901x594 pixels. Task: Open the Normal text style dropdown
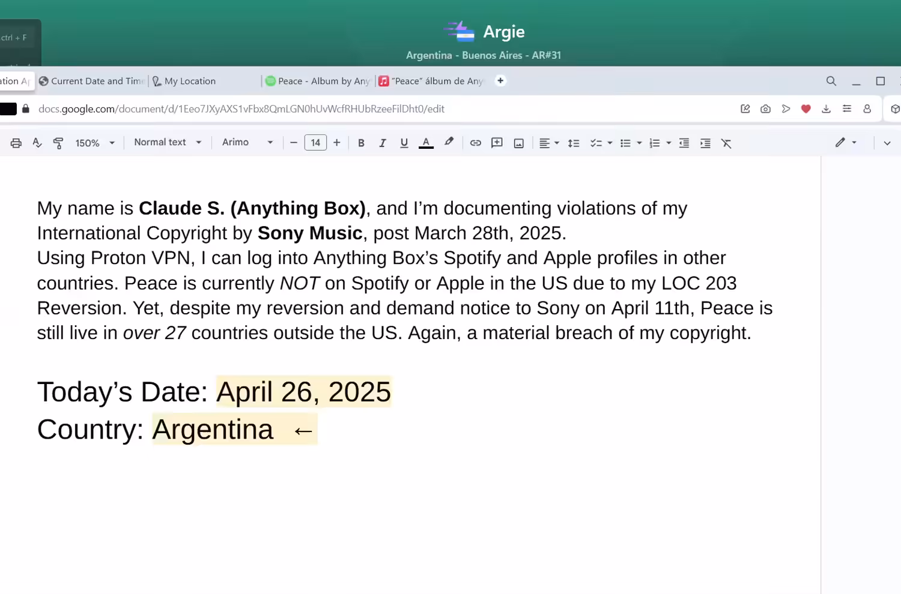168,142
